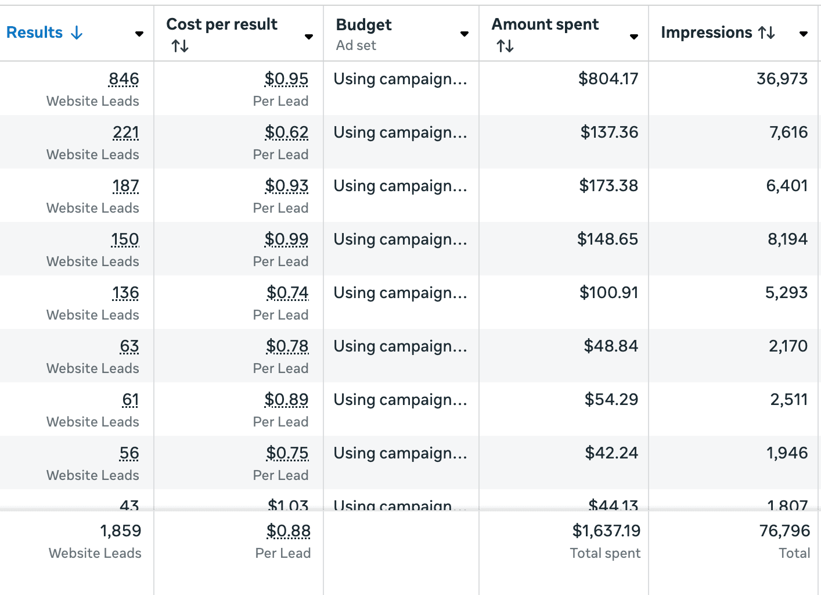Click the 1,859 Website Leads total
Screen dimensions: 821x595
(x=121, y=531)
